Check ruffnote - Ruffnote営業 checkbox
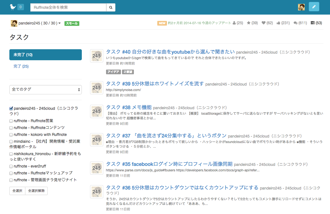This screenshot has height=214, width=330. click(x=11, y=121)
